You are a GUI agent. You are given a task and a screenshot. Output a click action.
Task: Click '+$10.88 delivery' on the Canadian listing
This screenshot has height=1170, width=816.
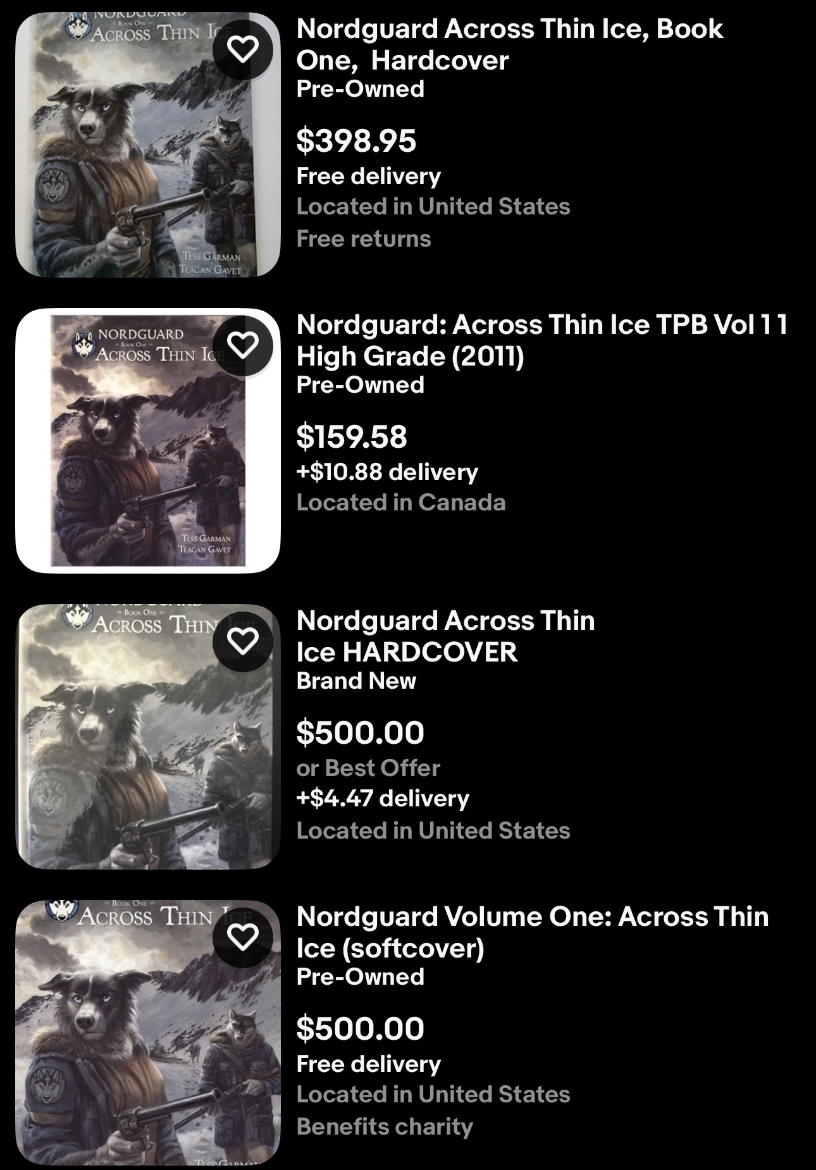click(387, 472)
